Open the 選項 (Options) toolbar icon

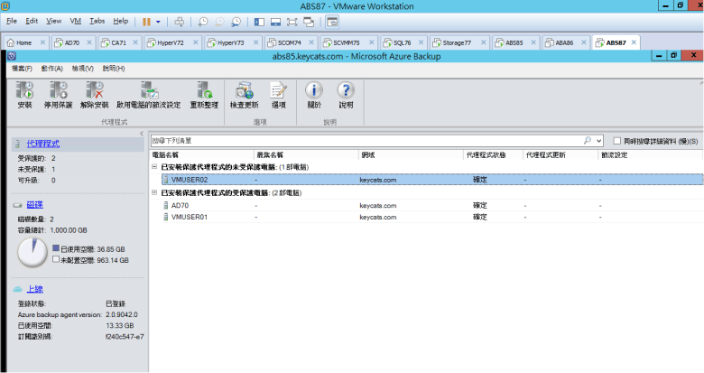278,90
